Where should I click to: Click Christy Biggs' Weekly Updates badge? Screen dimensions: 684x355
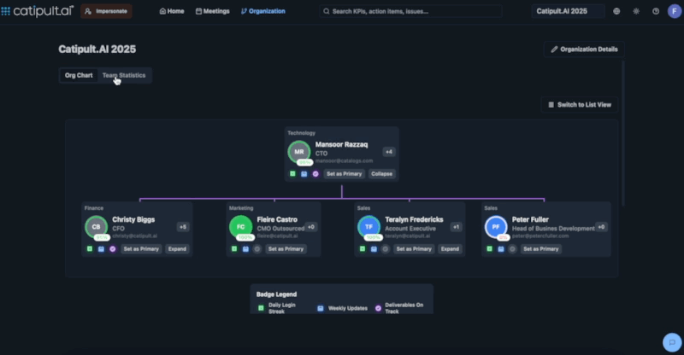click(99, 249)
